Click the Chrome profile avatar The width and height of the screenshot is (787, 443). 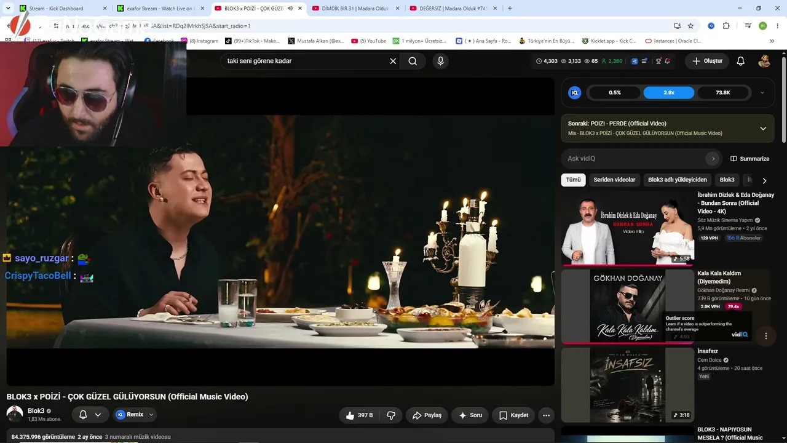[763, 26]
